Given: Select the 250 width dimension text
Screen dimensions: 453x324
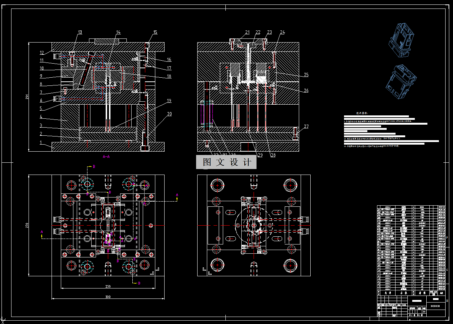Looking at the screenshot, I should (108, 286).
